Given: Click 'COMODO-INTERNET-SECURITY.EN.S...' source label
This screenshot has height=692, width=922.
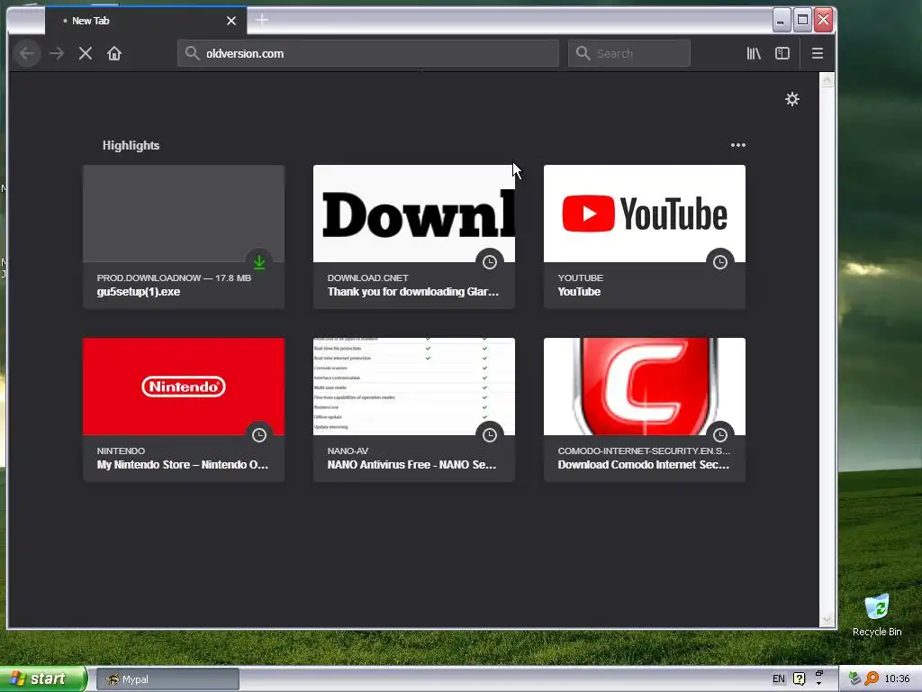Looking at the screenshot, I should [x=644, y=451].
